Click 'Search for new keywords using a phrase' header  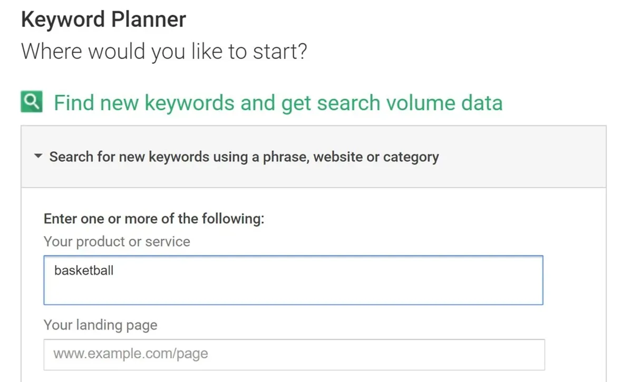[x=244, y=157]
